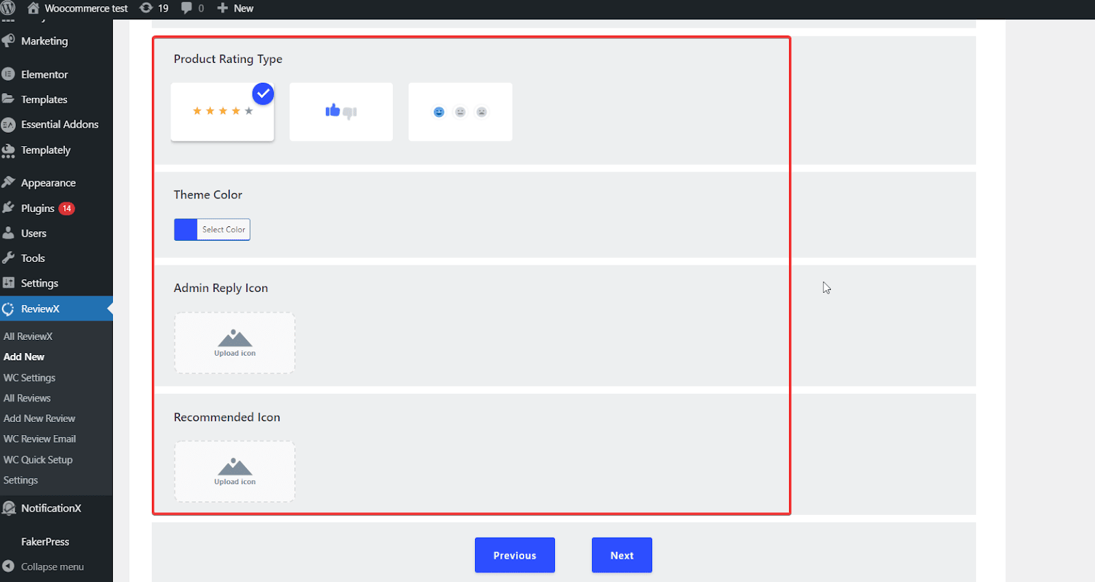The height and width of the screenshot is (582, 1095).
Task: Open All Reviews submenu
Action: click(27, 398)
